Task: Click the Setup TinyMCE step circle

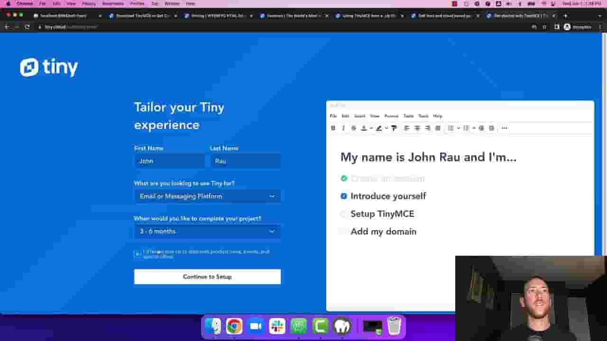Action: (344, 214)
